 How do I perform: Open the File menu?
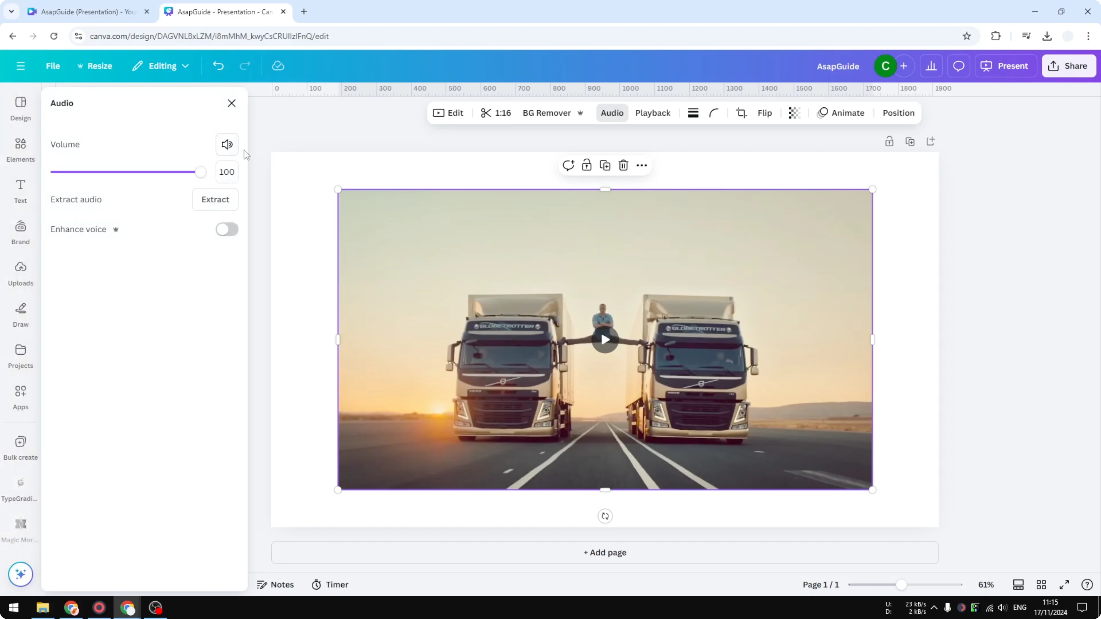coord(53,66)
